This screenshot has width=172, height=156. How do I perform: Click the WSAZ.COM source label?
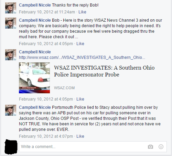click(x=64, y=88)
